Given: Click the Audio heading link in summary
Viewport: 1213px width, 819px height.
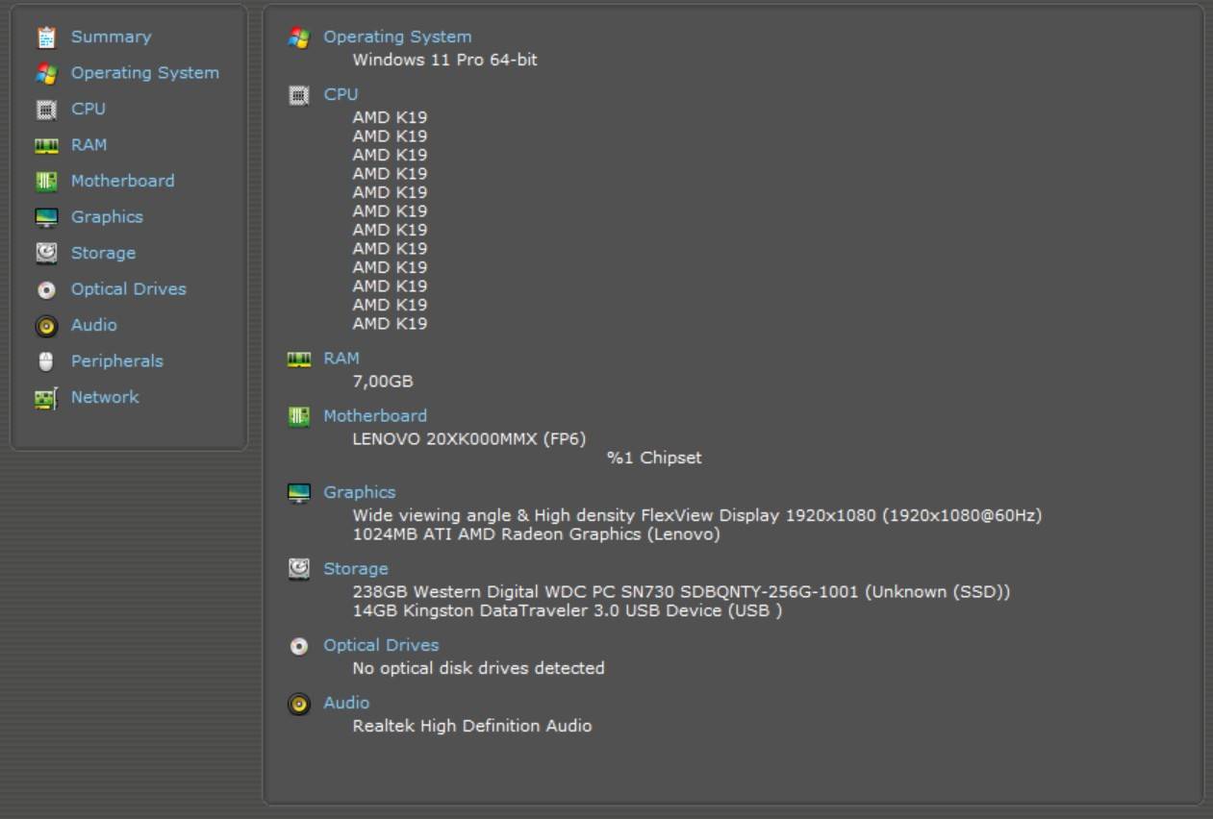Looking at the screenshot, I should tap(346, 703).
